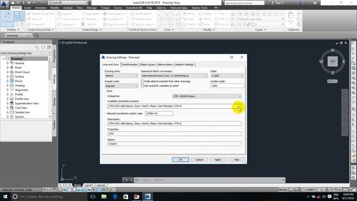Viewport: 357px width, 201px height.
Task: Click the AutoCAD taskbar application icon
Action: (x=147, y=197)
